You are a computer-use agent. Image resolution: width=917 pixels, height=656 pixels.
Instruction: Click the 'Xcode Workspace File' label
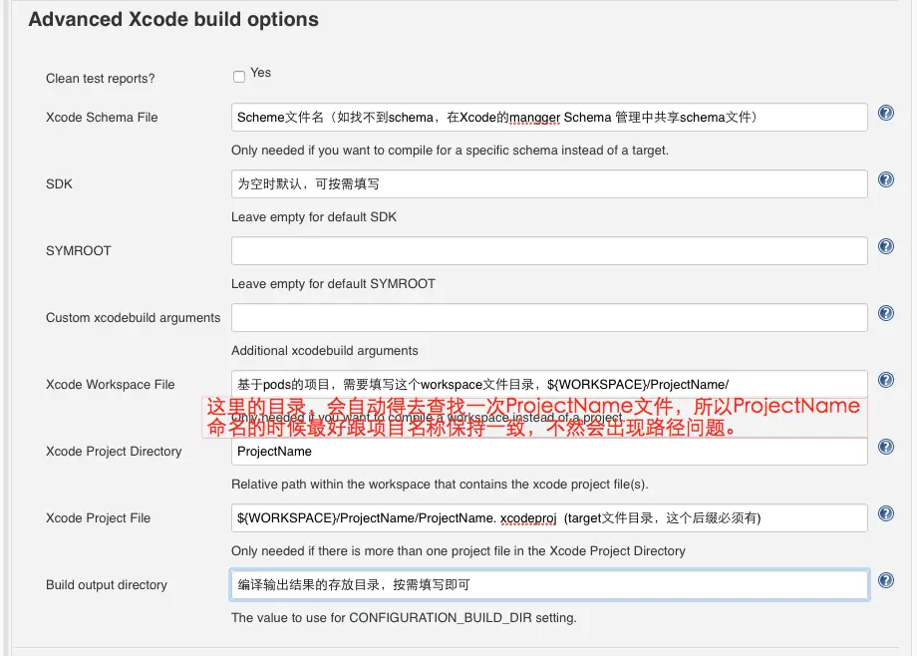click(110, 385)
